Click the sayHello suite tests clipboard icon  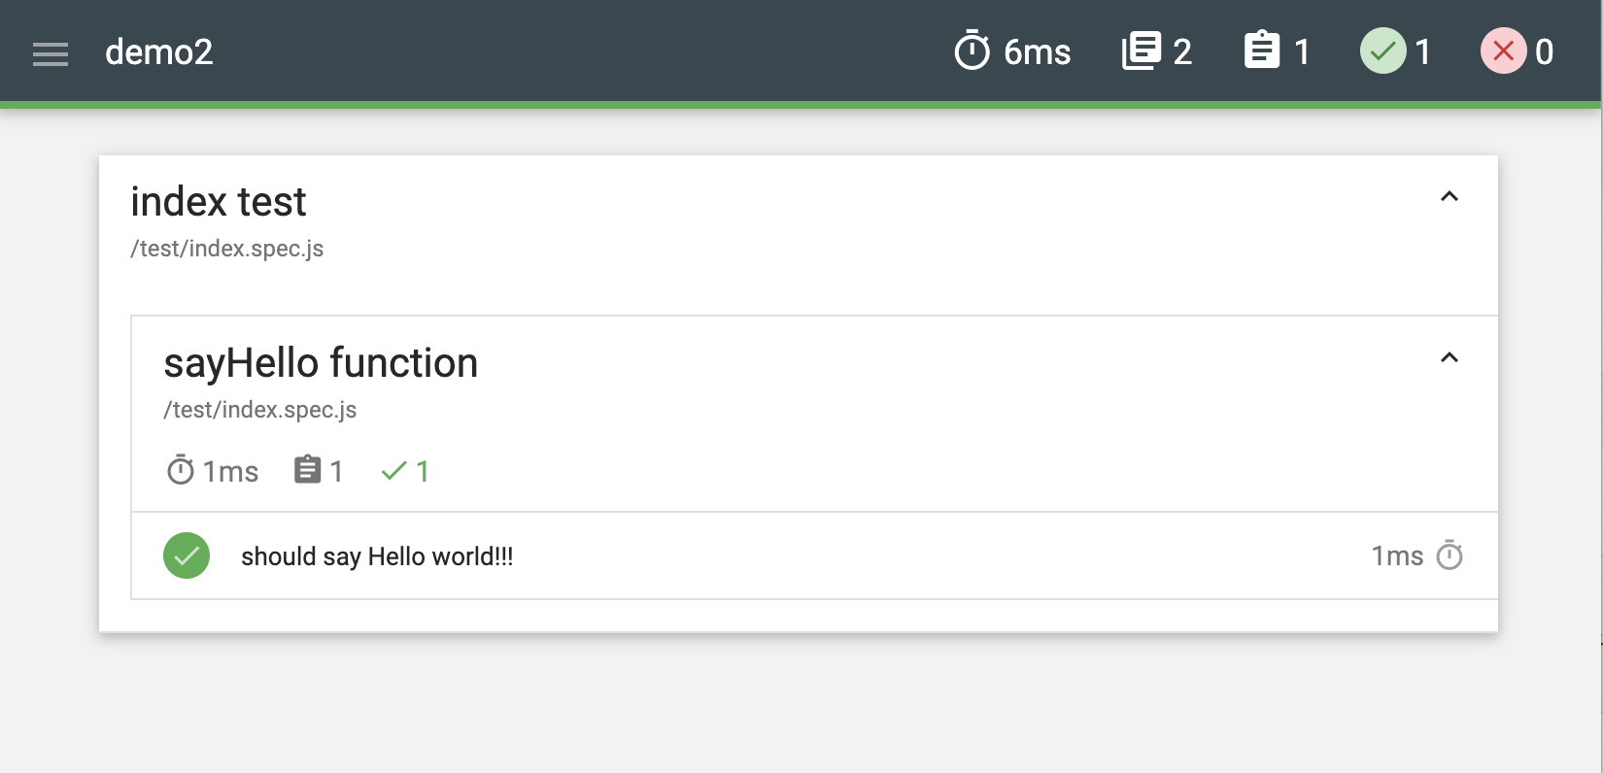click(x=307, y=470)
